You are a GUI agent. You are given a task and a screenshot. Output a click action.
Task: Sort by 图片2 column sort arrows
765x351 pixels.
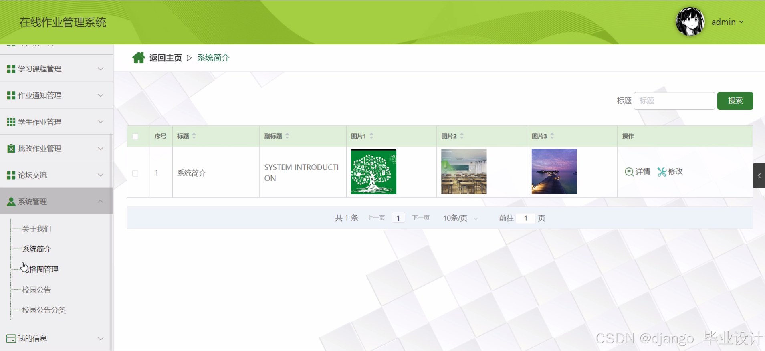[462, 136]
